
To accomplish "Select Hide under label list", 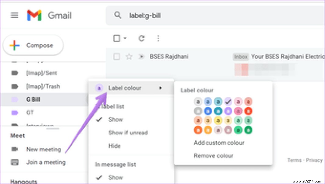I will click(x=115, y=146).
